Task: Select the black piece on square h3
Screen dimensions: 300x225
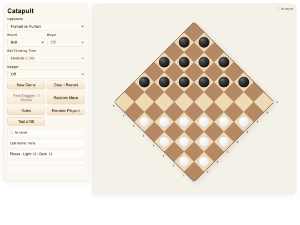Action: tap(244, 82)
